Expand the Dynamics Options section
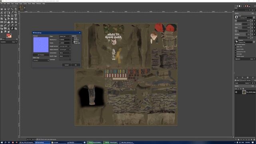Image resolution: width=256 pixels, height=144 pixels. click(x=236, y=44)
